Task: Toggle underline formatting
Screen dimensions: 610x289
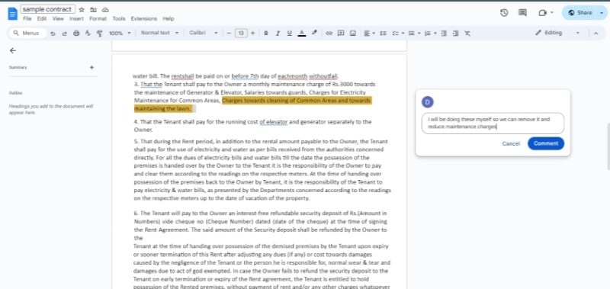Action: (290, 33)
